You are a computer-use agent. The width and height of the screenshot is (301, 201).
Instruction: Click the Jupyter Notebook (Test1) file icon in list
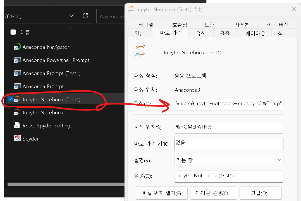coord(17,99)
